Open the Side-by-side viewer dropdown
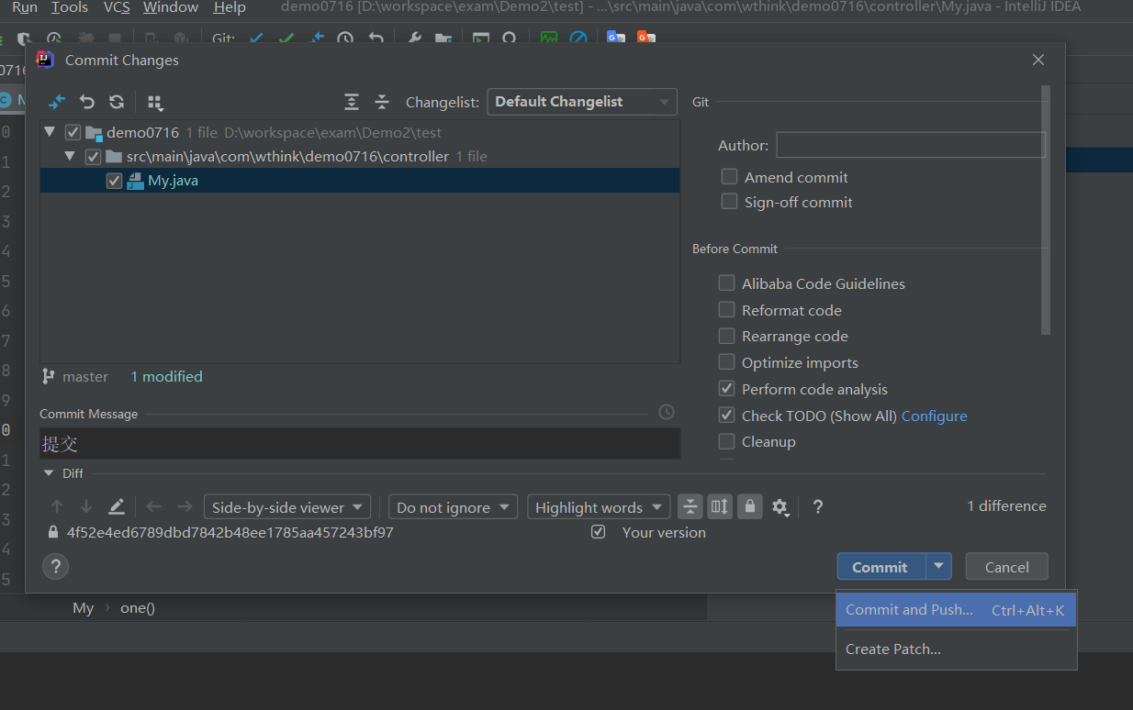Screen dimensions: 1133x710 (287, 507)
